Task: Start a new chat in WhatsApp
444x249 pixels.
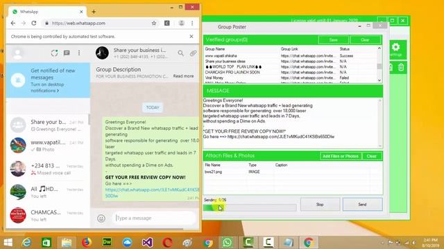Action: point(67,53)
